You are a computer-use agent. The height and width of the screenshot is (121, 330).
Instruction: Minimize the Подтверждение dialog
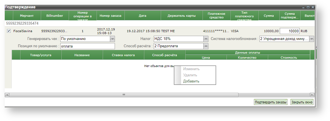[303, 7]
